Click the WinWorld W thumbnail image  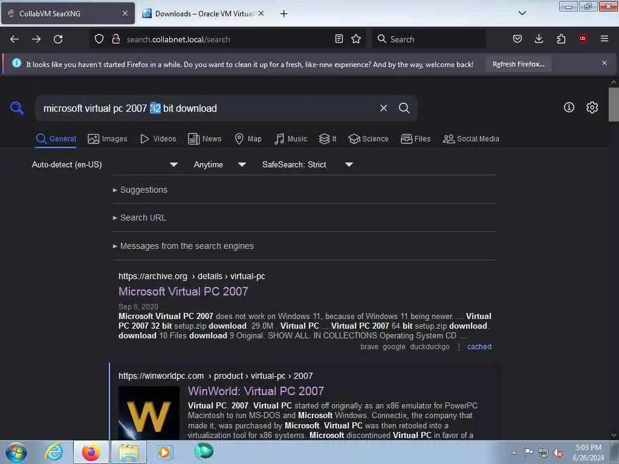coord(149,413)
